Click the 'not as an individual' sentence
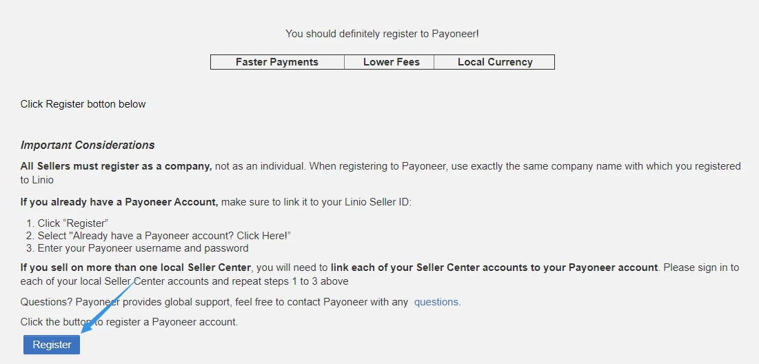Image resolution: width=759 pixels, height=364 pixels. pyautogui.click(x=261, y=167)
